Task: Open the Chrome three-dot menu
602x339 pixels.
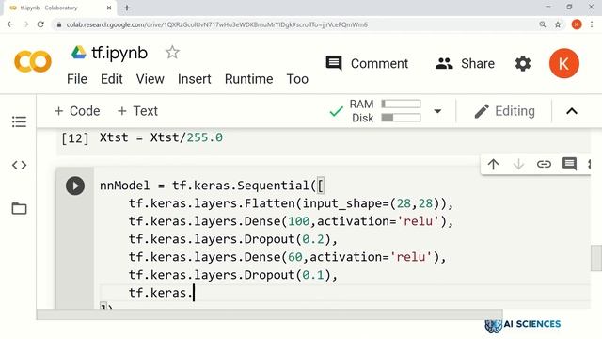Action: pyautogui.click(x=592, y=24)
